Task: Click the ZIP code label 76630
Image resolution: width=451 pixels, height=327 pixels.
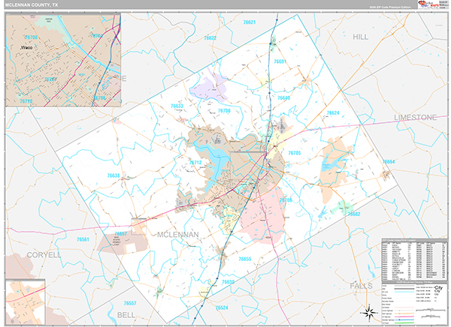Action: (228, 282)
